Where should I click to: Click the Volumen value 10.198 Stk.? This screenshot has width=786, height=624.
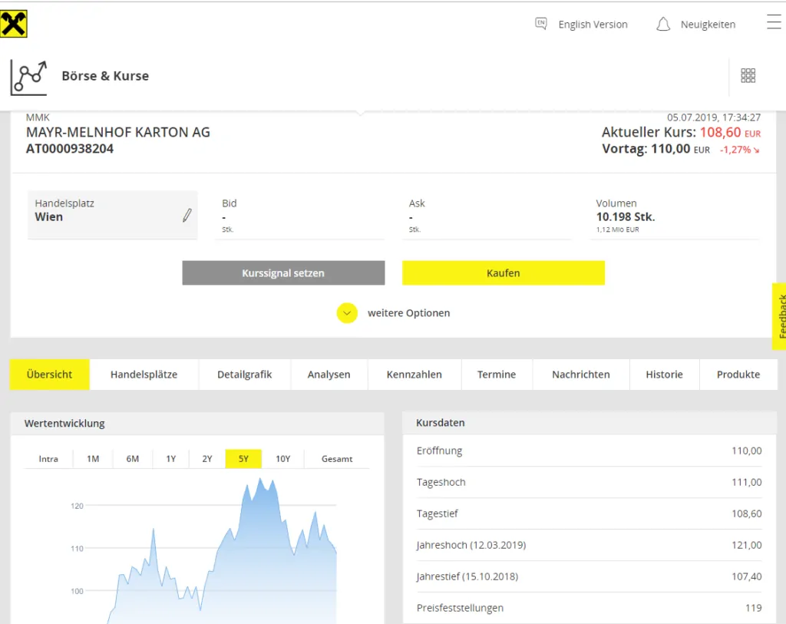click(626, 217)
